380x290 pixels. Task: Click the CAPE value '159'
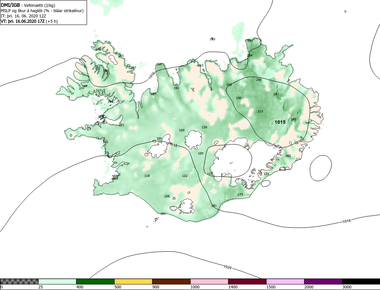[159, 64]
